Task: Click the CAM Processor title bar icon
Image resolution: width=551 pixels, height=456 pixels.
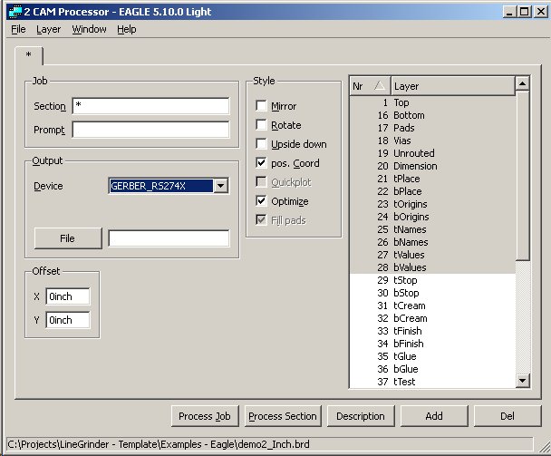Action: tap(11, 10)
